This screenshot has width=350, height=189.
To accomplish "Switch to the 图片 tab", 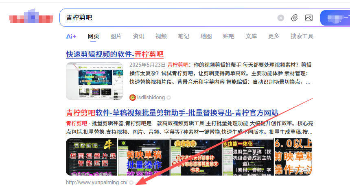I will click(x=116, y=36).
